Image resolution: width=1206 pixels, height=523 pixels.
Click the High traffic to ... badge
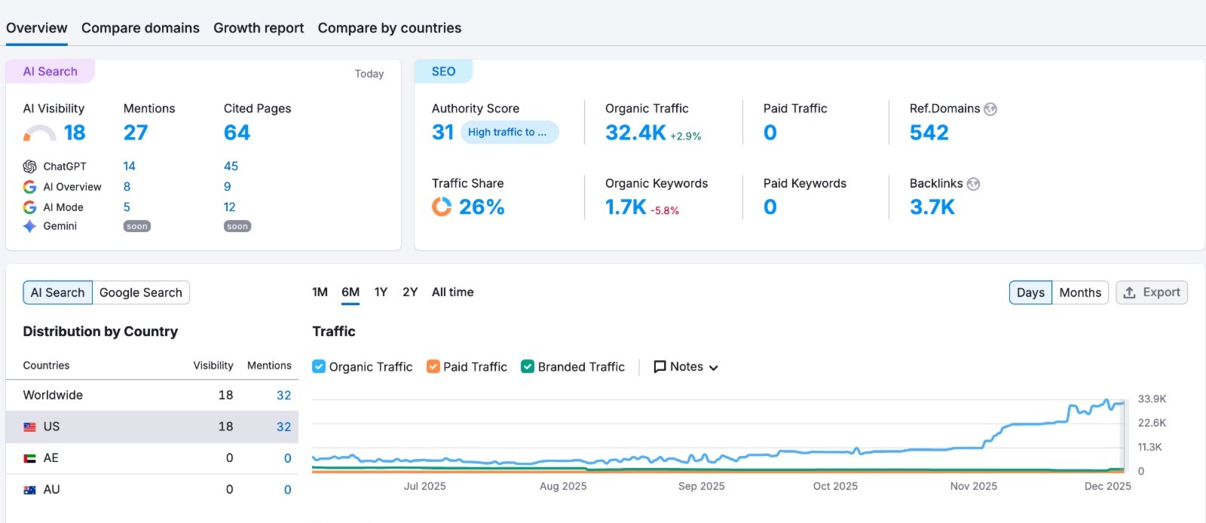point(510,132)
